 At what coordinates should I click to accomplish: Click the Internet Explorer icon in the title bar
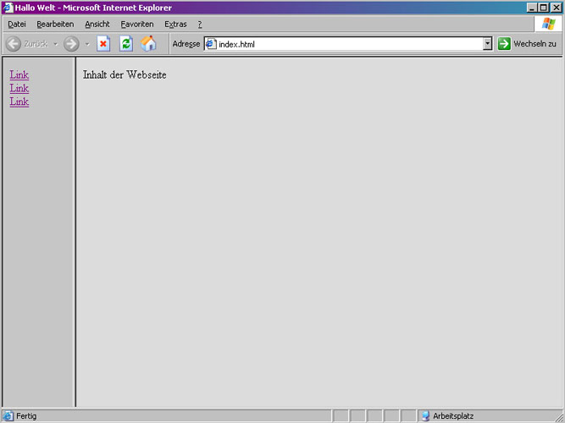tap(8, 8)
